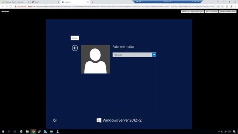
Task: Click the Password input field
Action: point(132,55)
